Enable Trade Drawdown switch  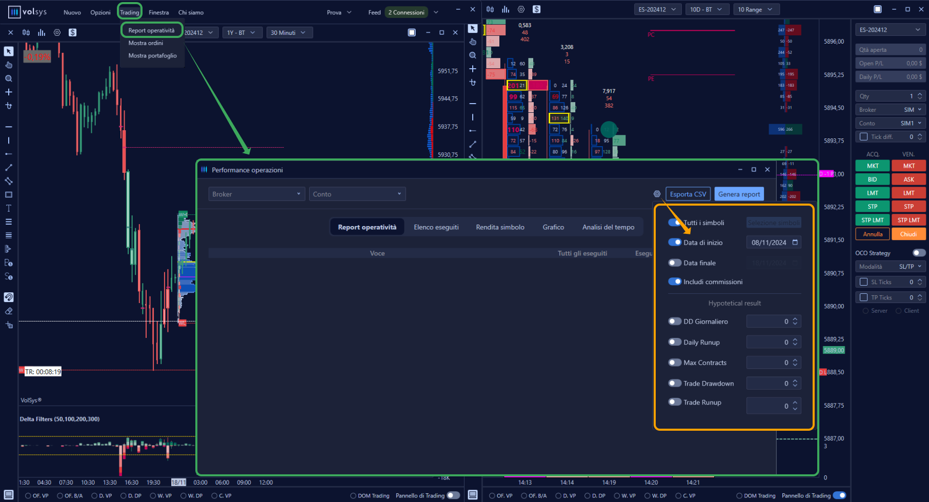675,383
